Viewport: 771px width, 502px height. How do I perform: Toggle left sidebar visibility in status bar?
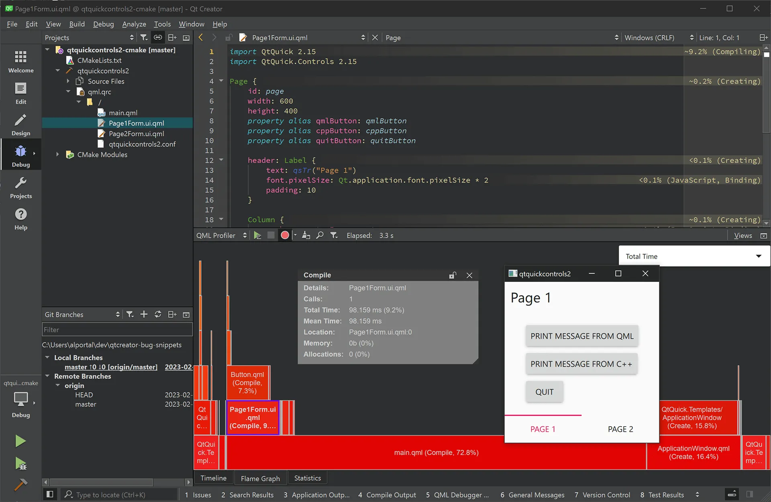coord(50,494)
